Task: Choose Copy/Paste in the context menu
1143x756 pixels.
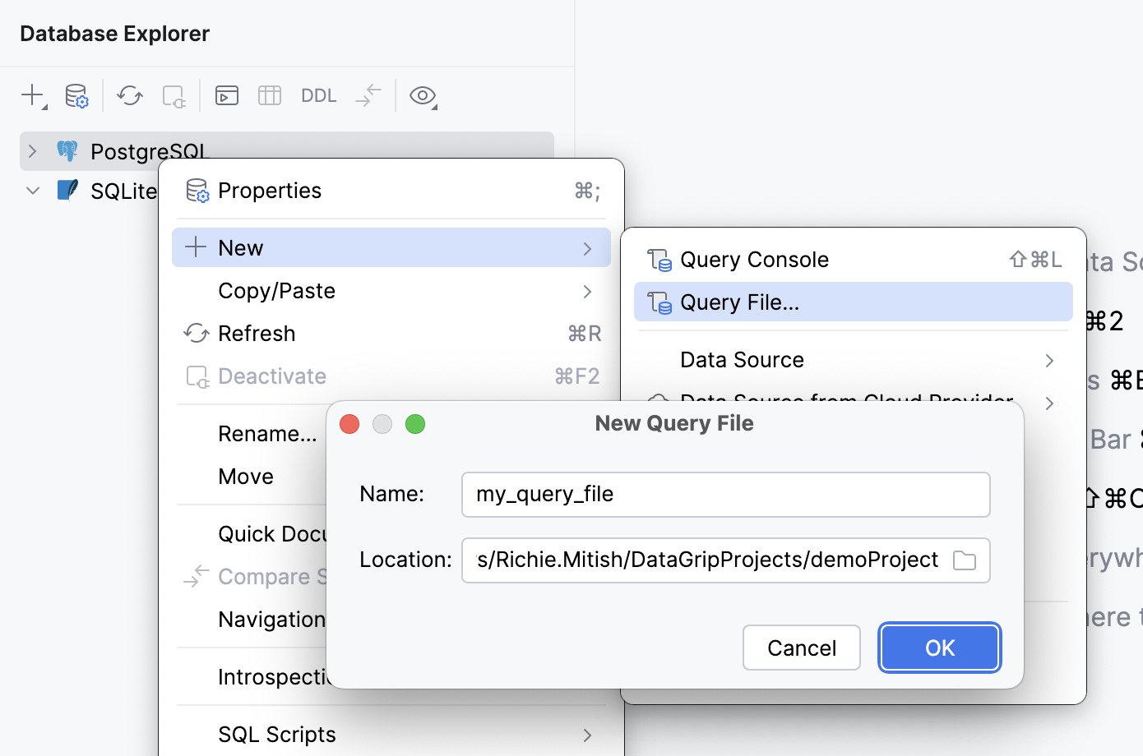Action: [x=276, y=290]
